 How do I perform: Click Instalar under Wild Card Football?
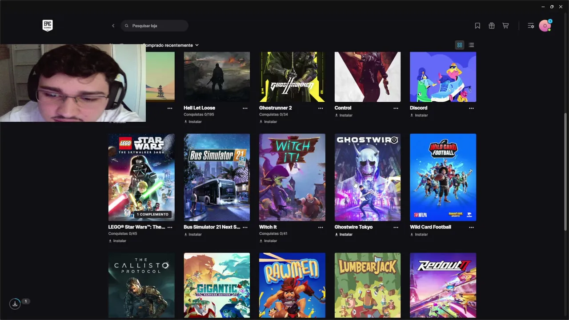[419, 235]
